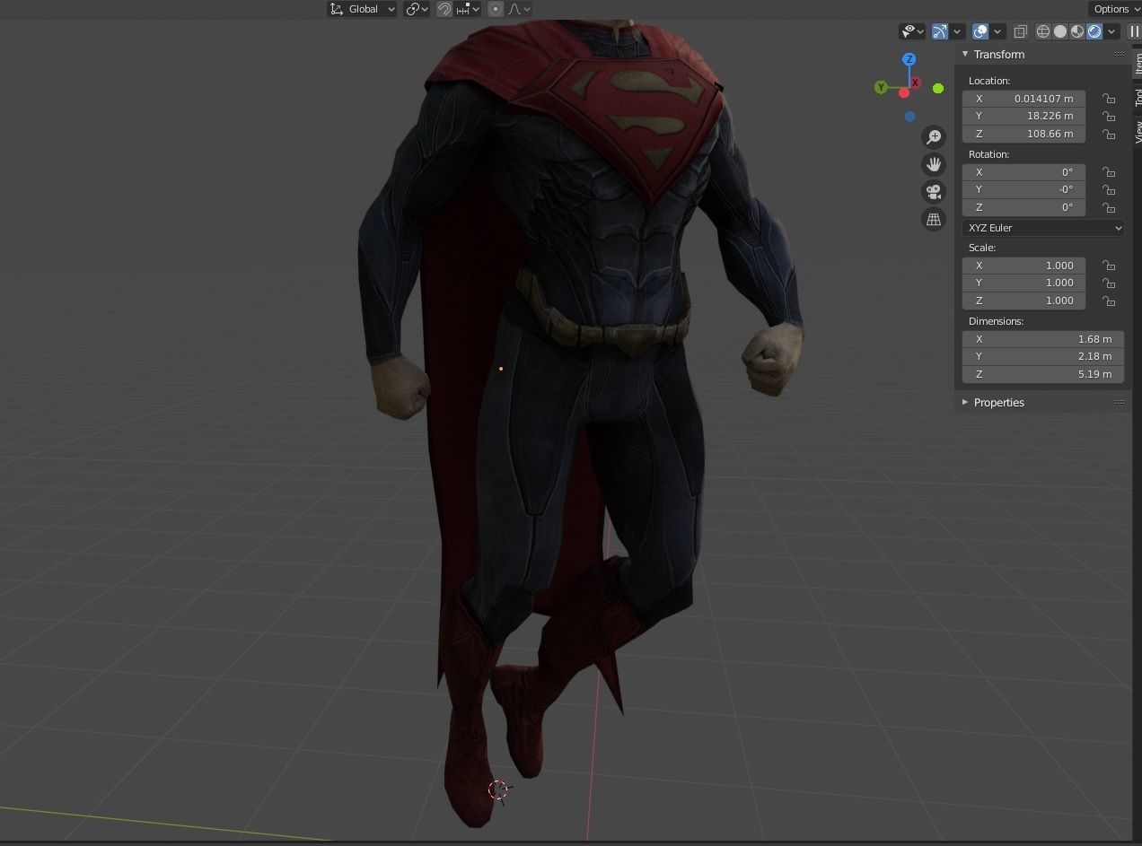The image size is (1142, 846).
Task: Lock the Scale X value
Action: click(1109, 266)
